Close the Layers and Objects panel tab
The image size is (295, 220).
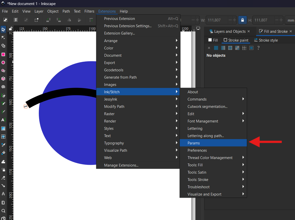coord(249,32)
